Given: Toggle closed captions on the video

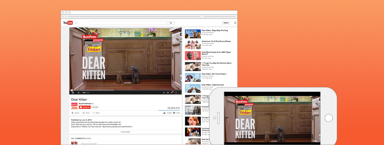Looking at the screenshot, I should [168, 93].
